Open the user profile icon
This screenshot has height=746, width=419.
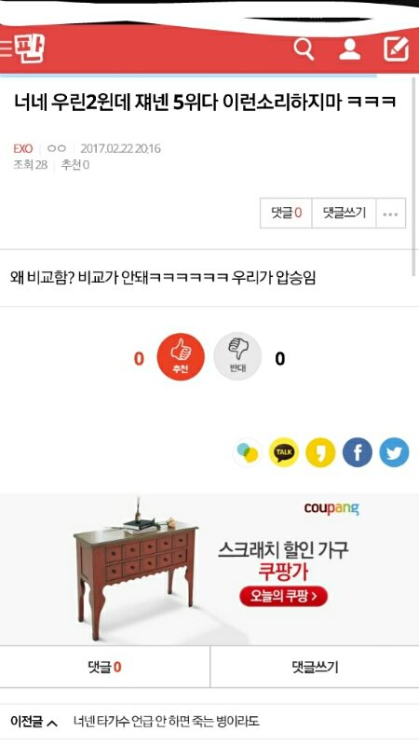pos(350,49)
